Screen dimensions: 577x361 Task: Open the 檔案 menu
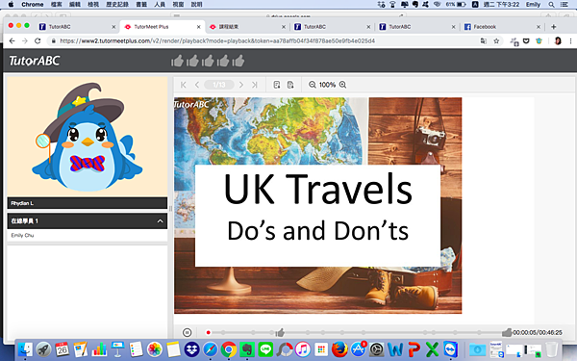coord(57,5)
